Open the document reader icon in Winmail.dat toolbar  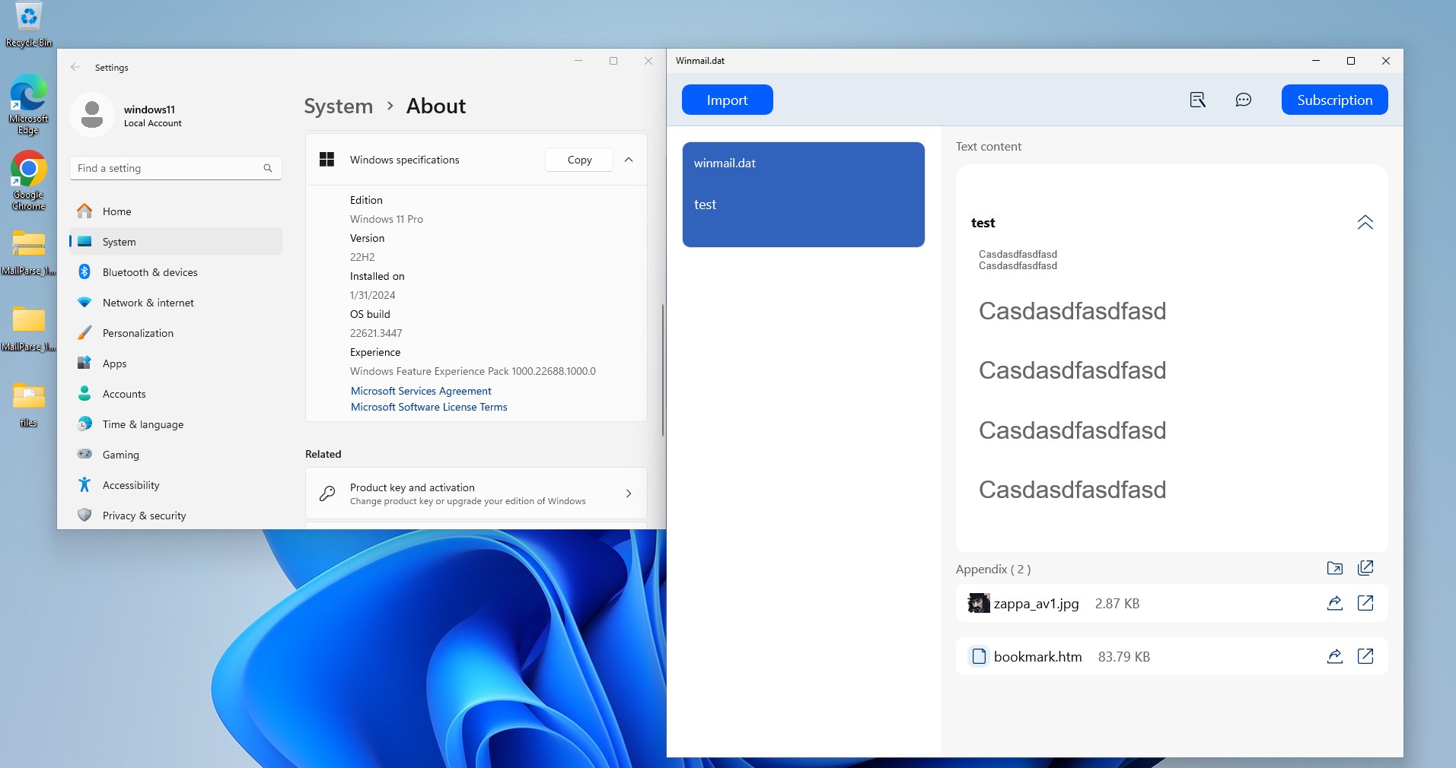(1197, 100)
